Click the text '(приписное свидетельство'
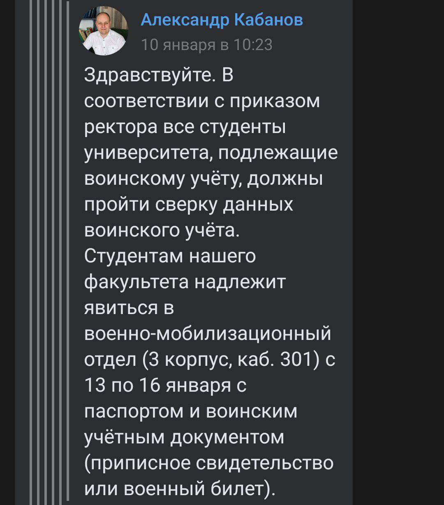 tap(209, 463)
